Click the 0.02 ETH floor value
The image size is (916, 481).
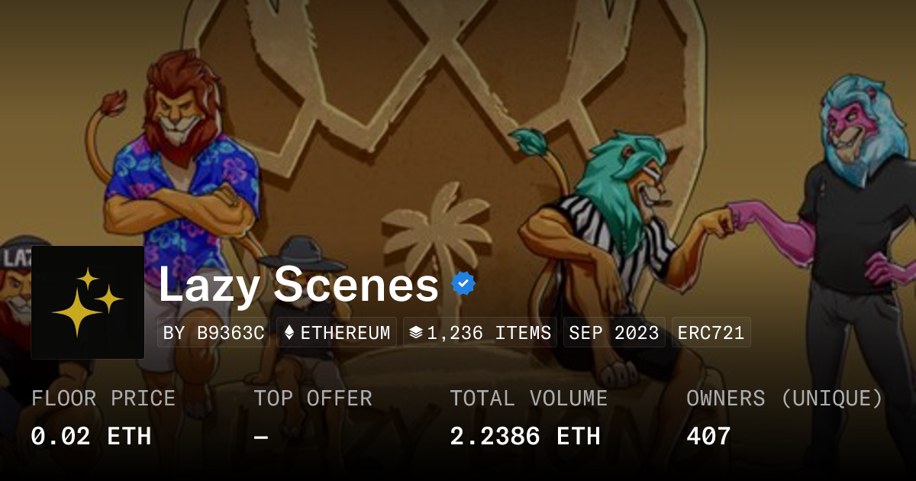pyautogui.click(x=91, y=437)
